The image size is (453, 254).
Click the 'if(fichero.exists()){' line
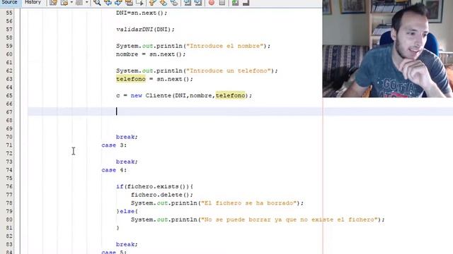click(154, 186)
